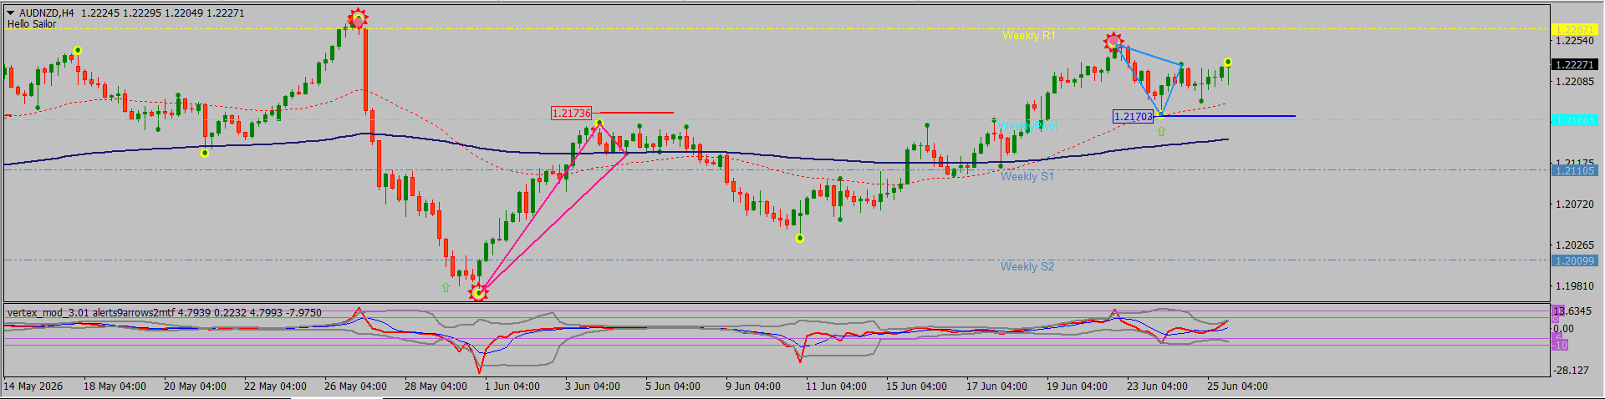Viewport: 1605px width, 399px height.
Task: Select the red sun marker at the 22 Jun high
Action: [1113, 41]
